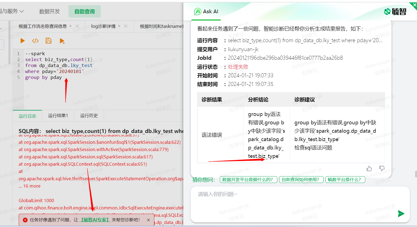Close the 根据工作流名称查询信息 tab
The width and height of the screenshot is (417, 227).
click(77, 26)
